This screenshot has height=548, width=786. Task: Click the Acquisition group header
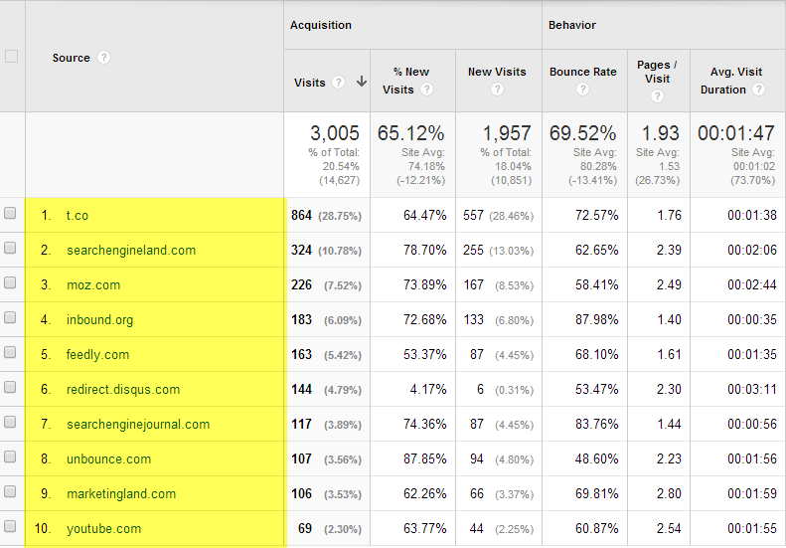click(321, 25)
